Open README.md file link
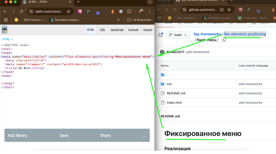 (x=176, y=93)
